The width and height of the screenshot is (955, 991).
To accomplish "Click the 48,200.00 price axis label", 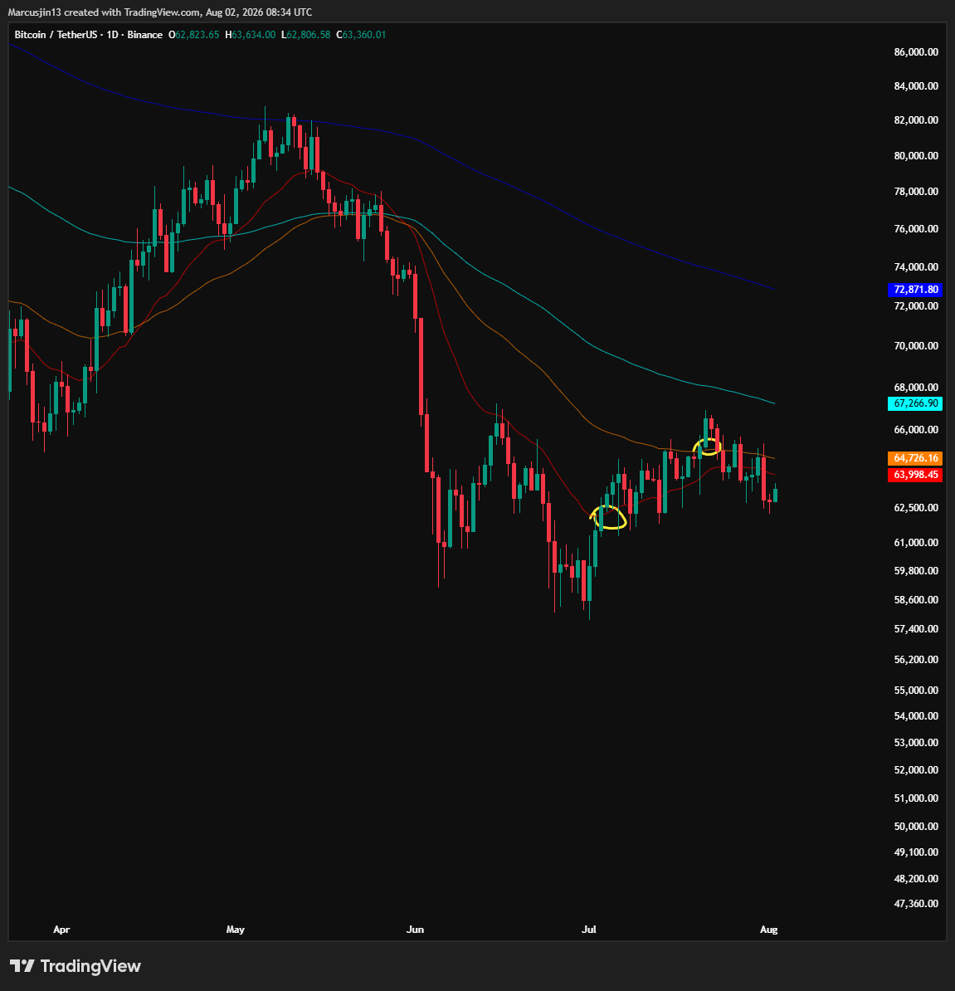I will pyautogui.click(x=916, y=878).
